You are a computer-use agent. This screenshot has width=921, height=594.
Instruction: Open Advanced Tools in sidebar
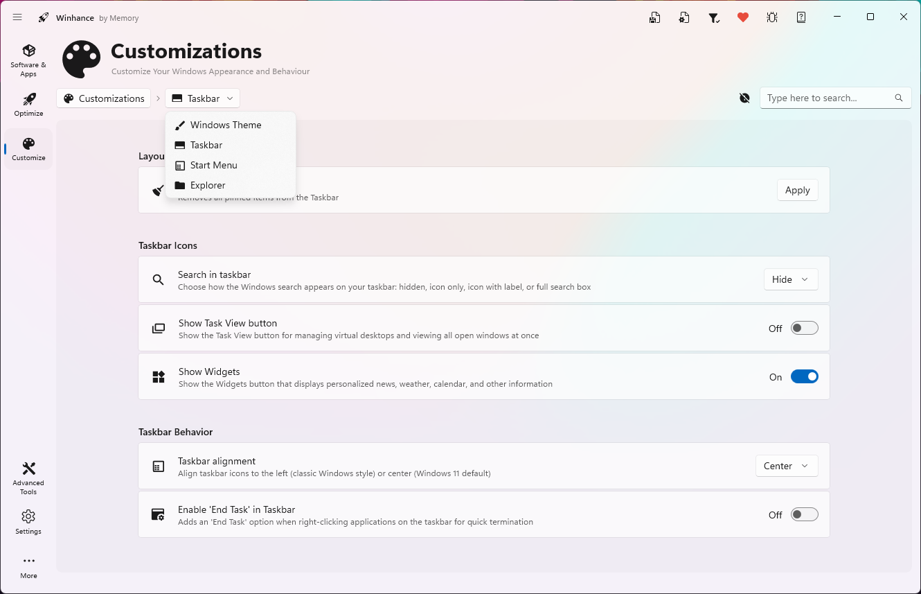pos(28,478)
